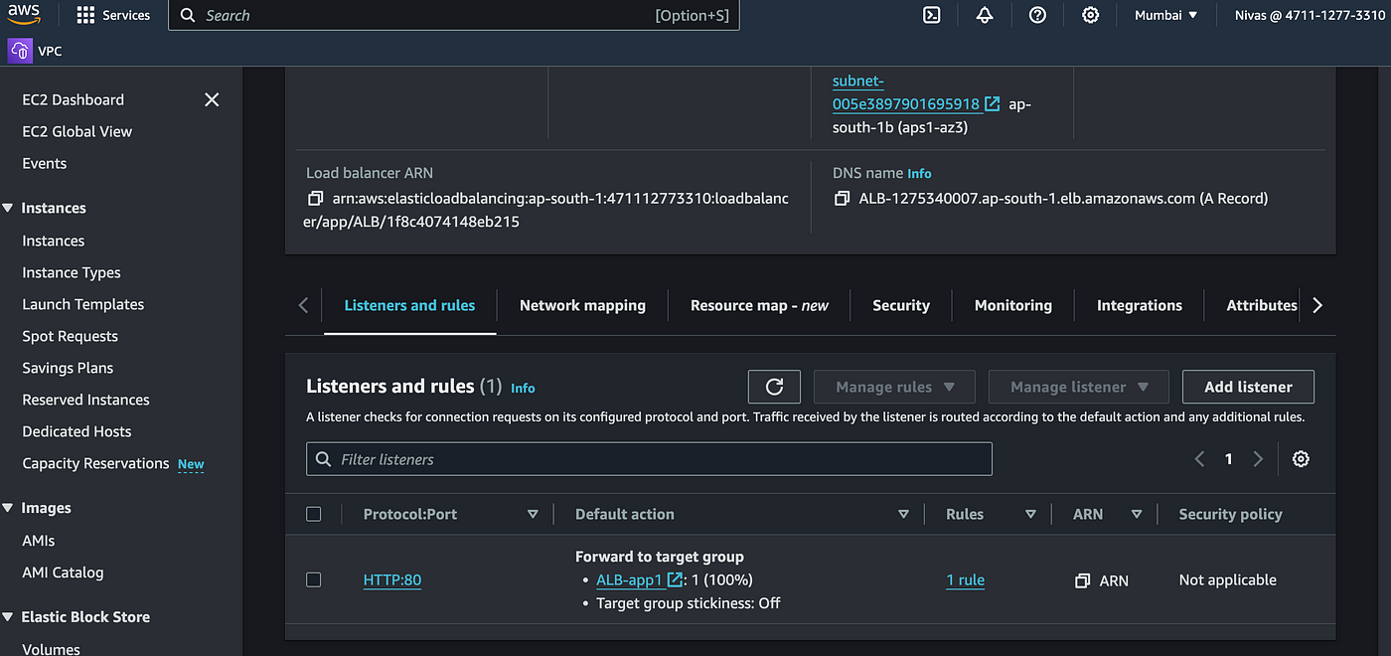The image size is (1391, 656).
Task: Open AMI Catalog in sidebar
Action: pyautogui.click(x=63, y=573)
